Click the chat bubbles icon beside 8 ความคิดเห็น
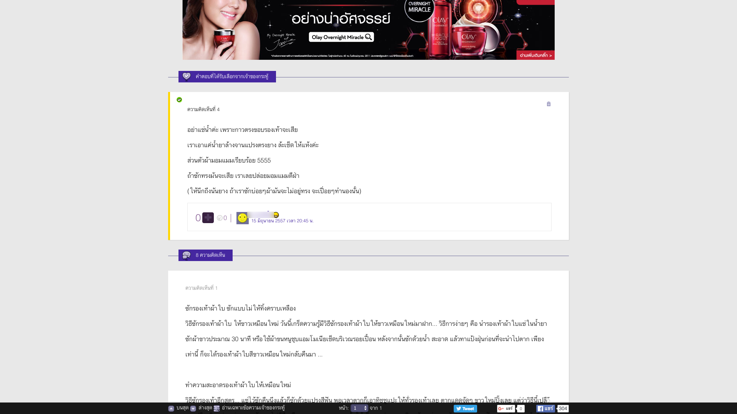The height and width of the screenshot is (414, 737). (x=187, y=255)
